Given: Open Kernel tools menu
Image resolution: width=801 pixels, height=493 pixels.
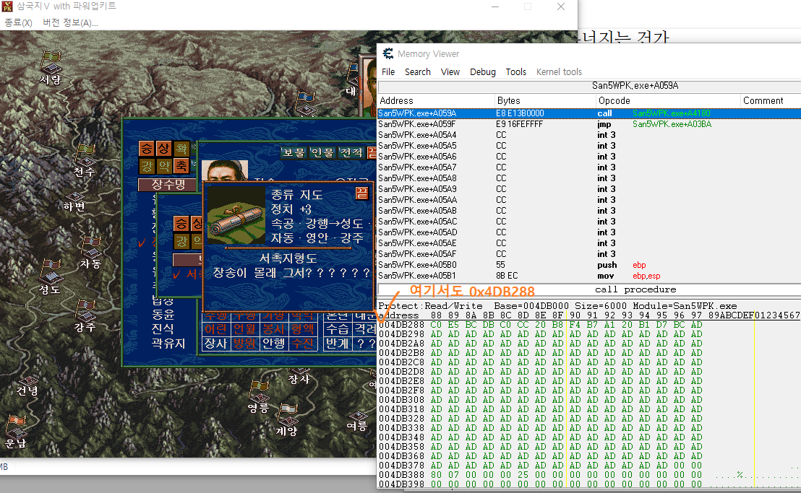Looking at the screenshot, I should (559, 72).
